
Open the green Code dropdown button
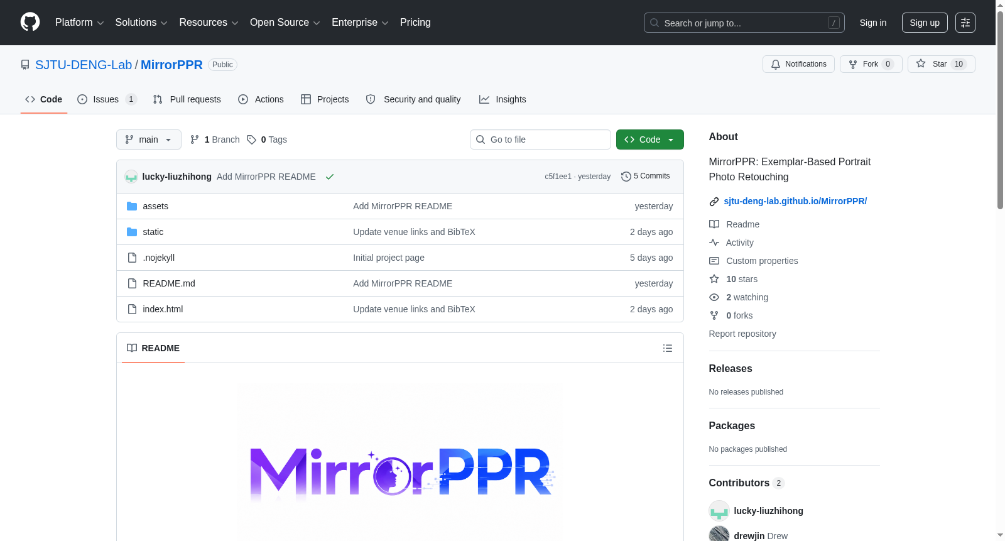[x=650, y=139]
